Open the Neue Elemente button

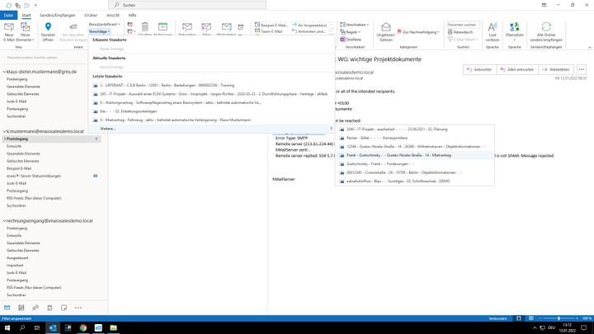click(x=25, y=32)
